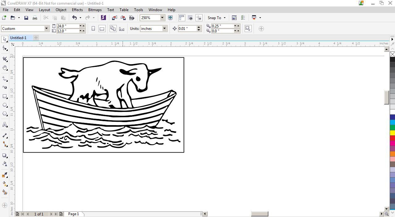Toggle Show Rulers button
Screen dimensions: 395x217
click(x=182, y=18)
